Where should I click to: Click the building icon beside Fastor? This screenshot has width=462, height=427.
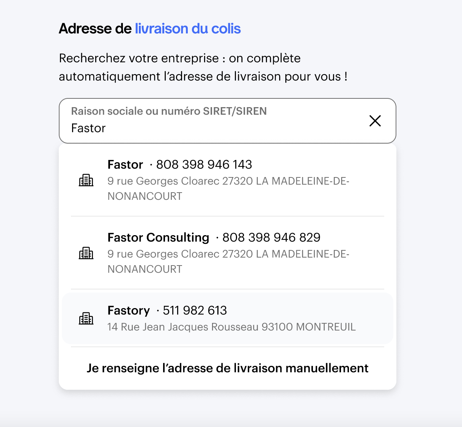coord(86,180)
